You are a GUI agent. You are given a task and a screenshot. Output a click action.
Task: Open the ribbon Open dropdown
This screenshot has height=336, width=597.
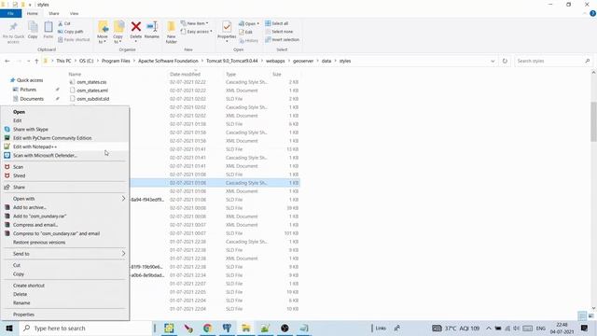[x=249, y=23]
